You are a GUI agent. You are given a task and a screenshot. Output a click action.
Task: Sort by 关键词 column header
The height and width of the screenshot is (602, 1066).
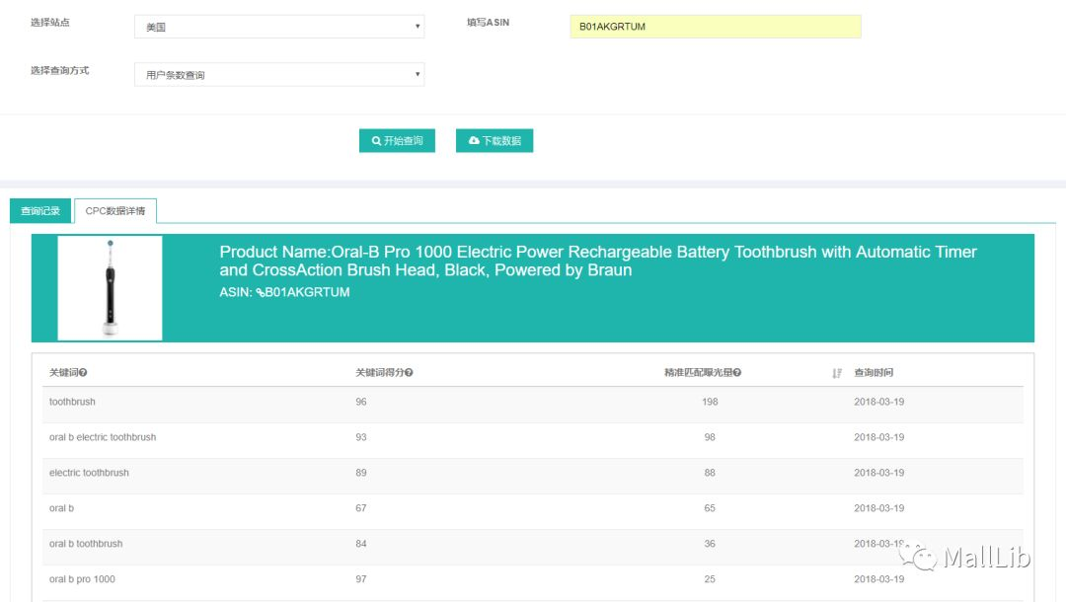pyautogui.click(x=63, y=372)
